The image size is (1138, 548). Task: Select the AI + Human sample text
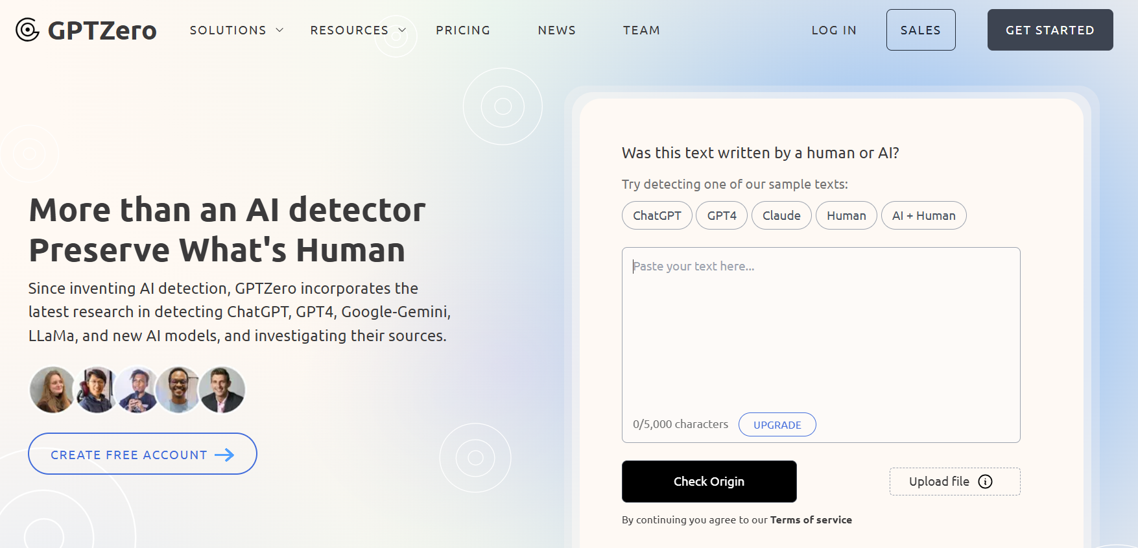click(924, 215)
